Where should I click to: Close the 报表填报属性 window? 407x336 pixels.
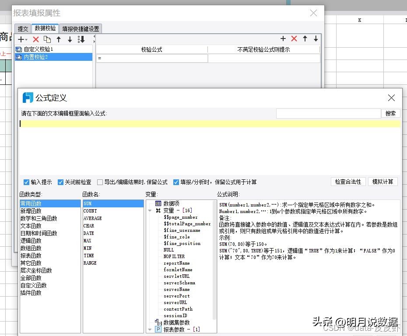click(x=313, y=13)
